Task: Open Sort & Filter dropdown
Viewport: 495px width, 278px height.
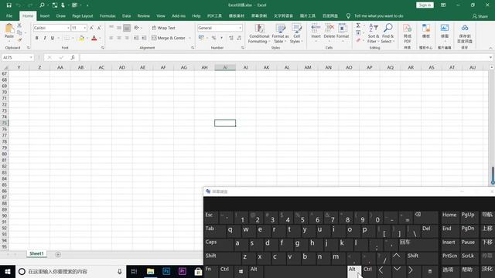Action: 373,33
